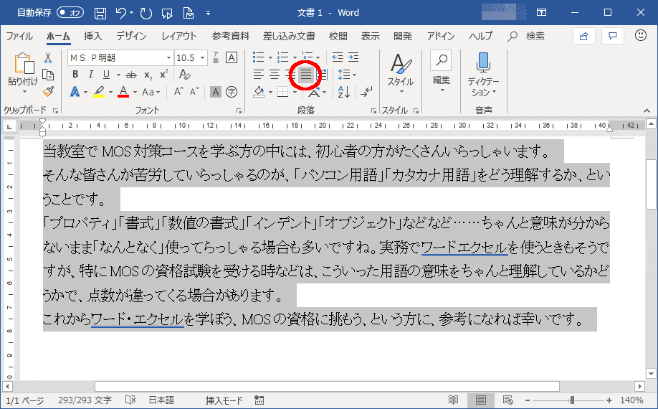Click the macro recording icon in the status bar
658x409 pixels.
tap(259, 400)
